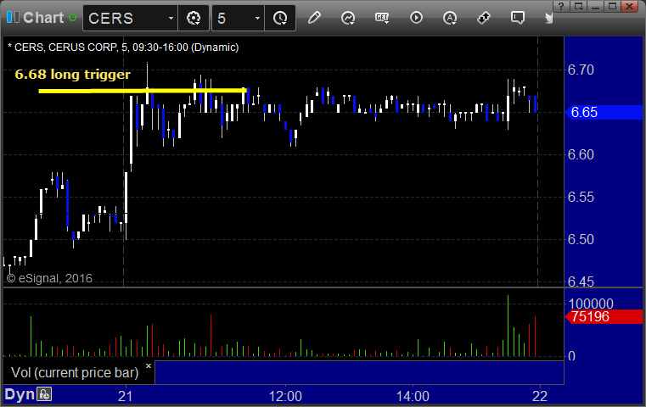646x407 pixels.
Task: Click the blue Chart window type icon
Action: (x=13, y=18)
